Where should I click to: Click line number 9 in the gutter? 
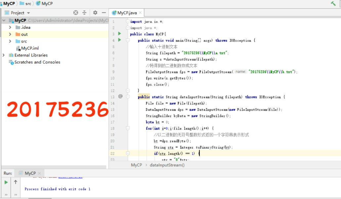pyautogui.click(x=113, y=72)
